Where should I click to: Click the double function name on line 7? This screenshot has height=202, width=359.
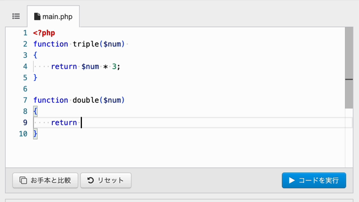(86, 100)
